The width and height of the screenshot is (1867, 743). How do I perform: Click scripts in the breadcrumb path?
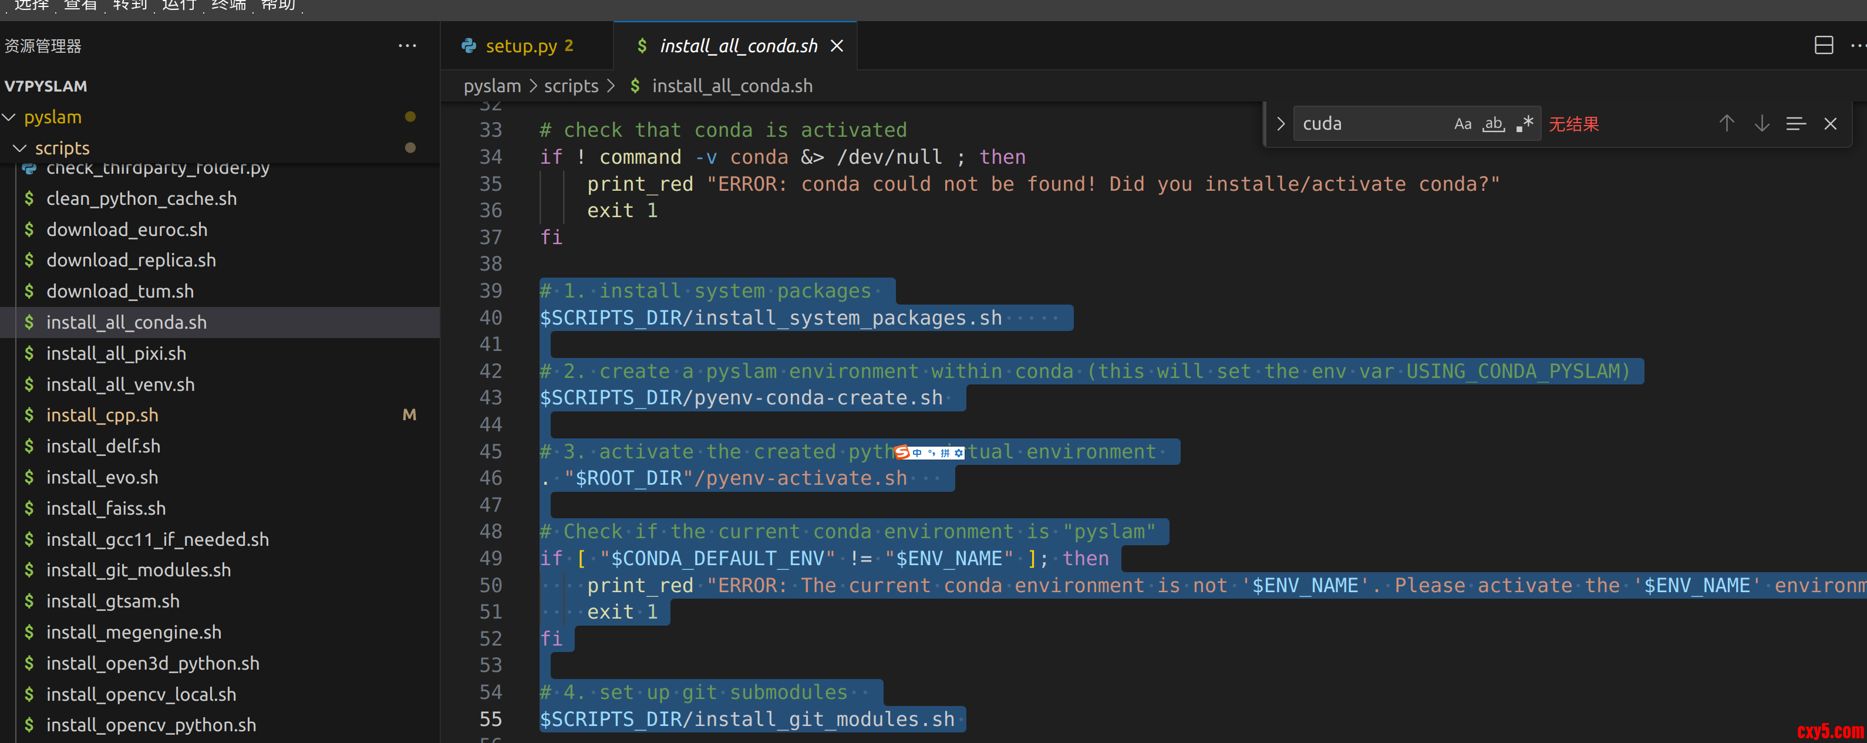571,86
